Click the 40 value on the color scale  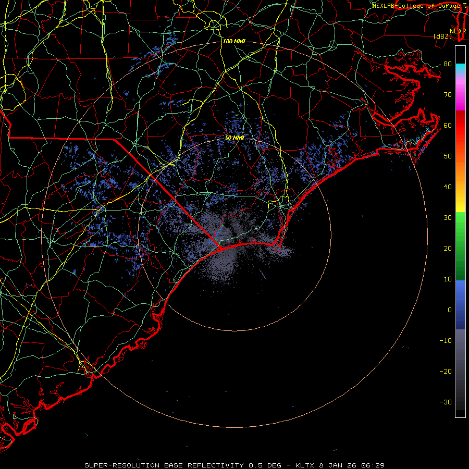[448, 187]
